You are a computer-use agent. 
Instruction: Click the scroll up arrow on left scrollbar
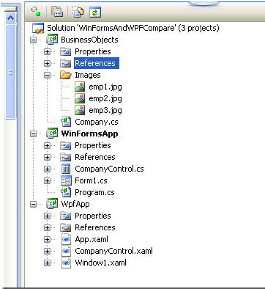coord(10,18)
